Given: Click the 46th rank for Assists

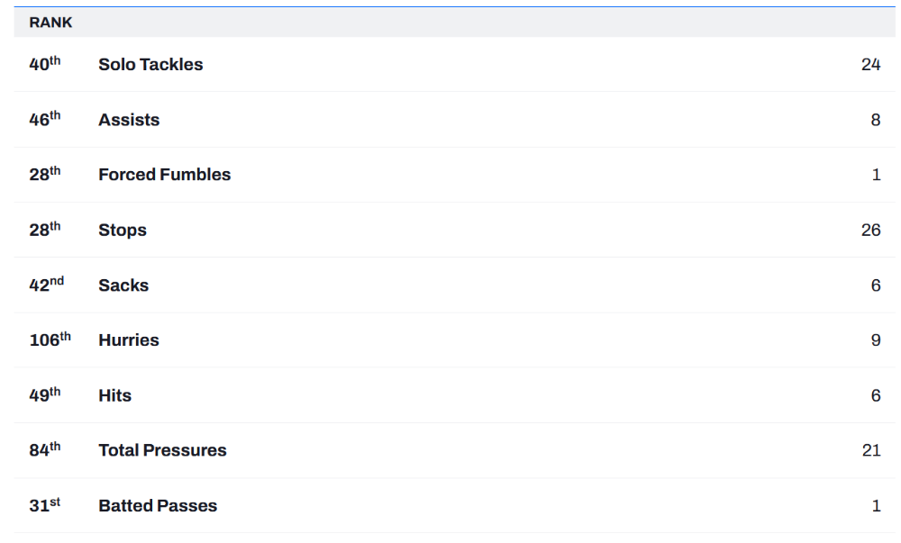Looking at the screenshot, I should tap(45, 118).
